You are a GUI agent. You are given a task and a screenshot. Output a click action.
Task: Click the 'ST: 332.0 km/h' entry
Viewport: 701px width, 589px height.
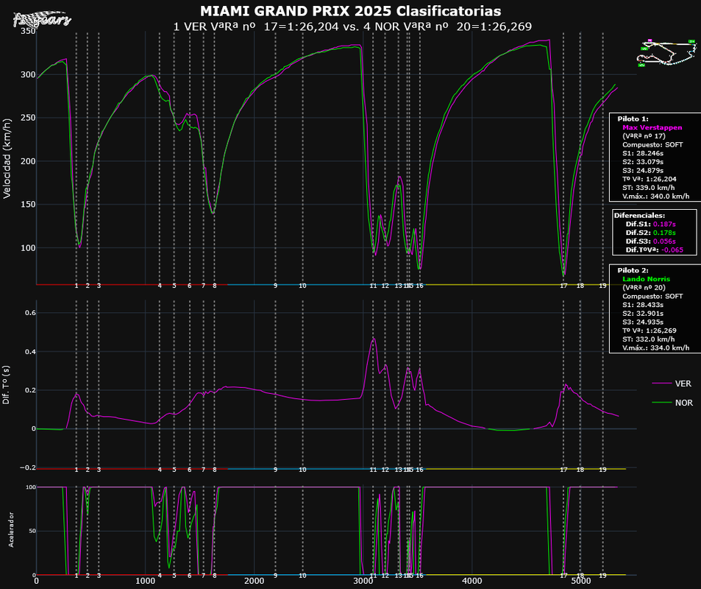[x=649, y=339]
